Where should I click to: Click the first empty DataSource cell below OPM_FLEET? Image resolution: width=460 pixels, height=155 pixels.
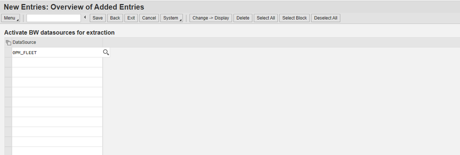[x=57, y=62]
